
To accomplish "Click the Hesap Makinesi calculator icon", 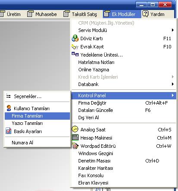I will 75,137.
